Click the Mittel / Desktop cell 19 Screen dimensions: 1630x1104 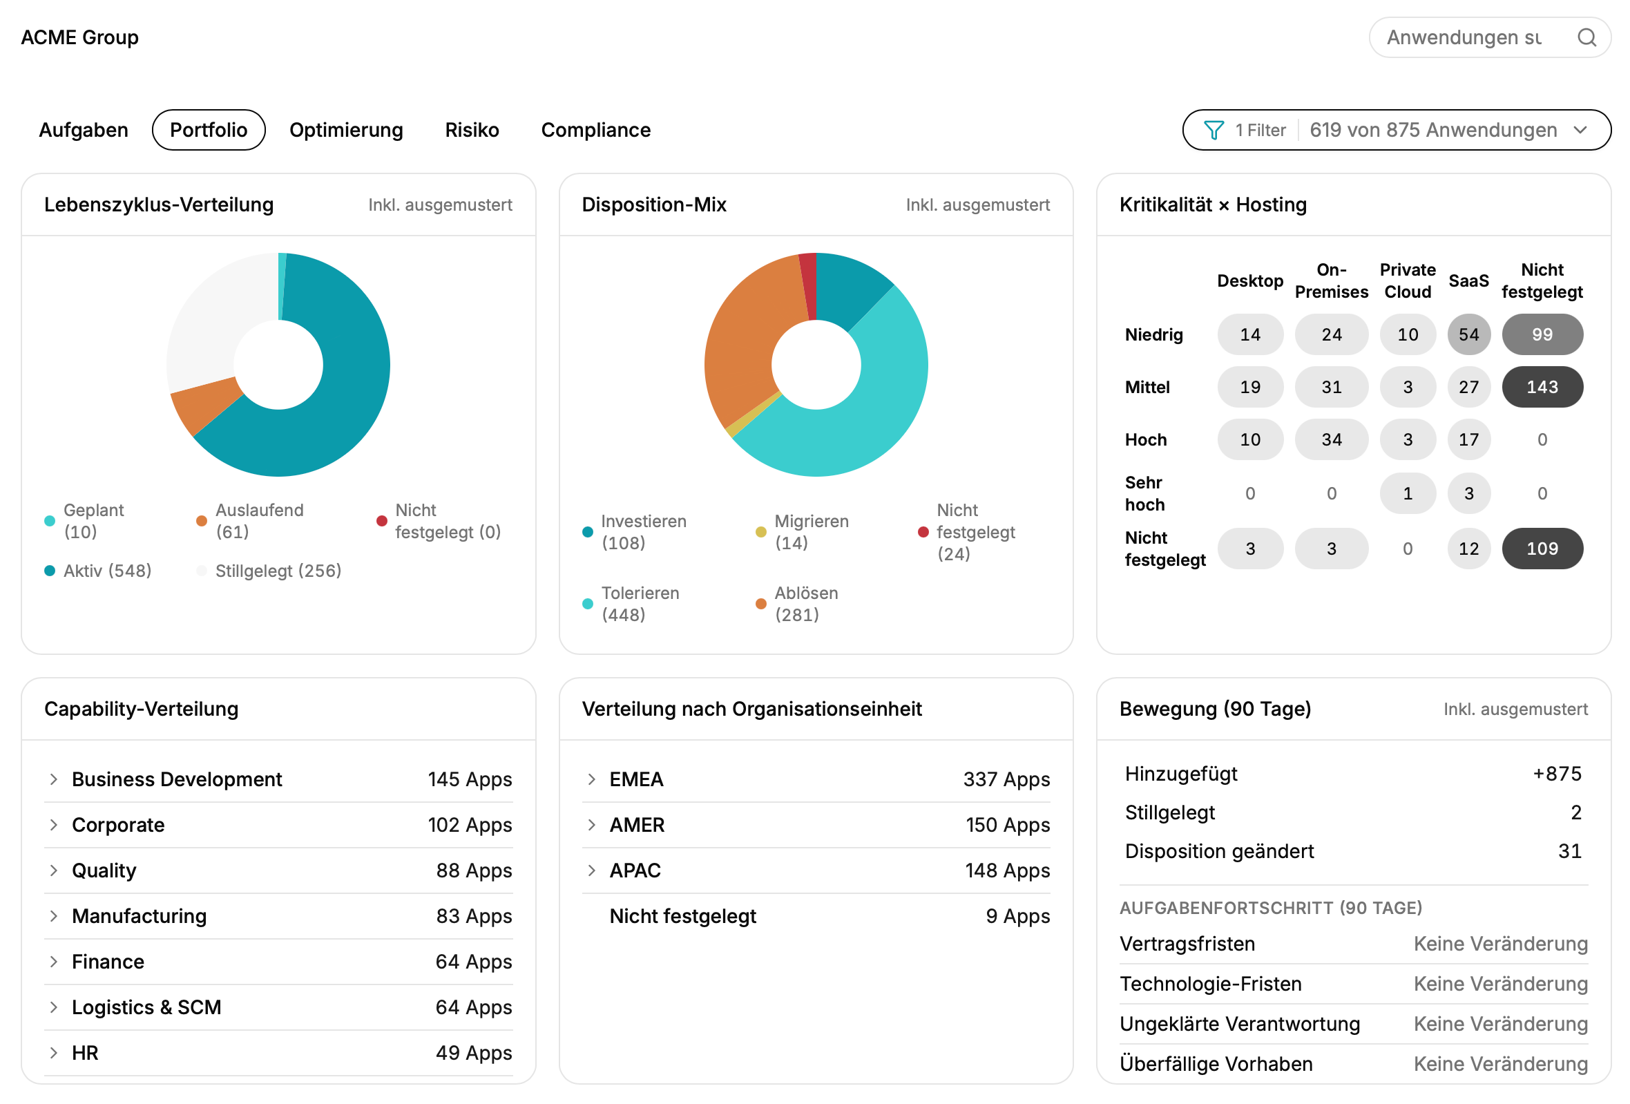1250,387
